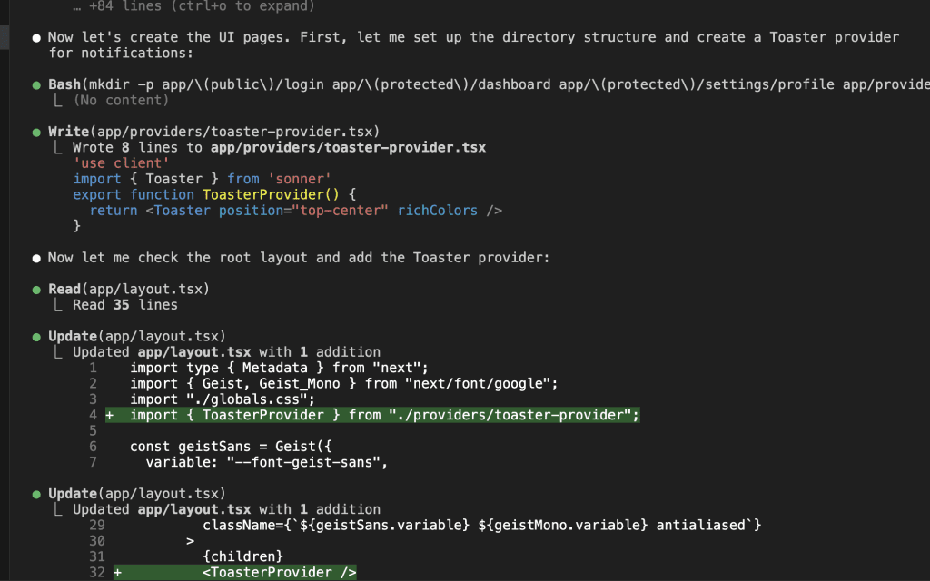The image size is (930, 581).
Task: Click the plus marker on diff line 32
Action: coord(117,573)
